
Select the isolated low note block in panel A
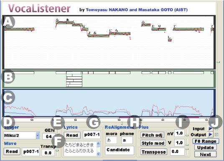pyautogui.click(x=170, y=40)
